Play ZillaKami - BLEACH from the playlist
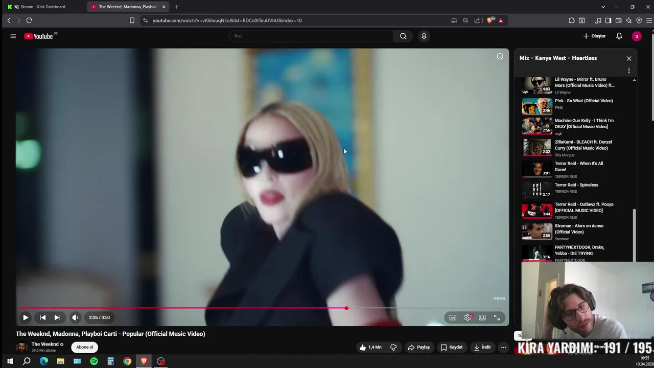 point(576,148)
